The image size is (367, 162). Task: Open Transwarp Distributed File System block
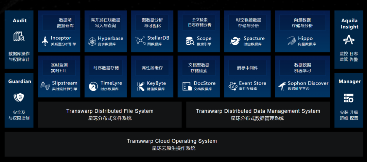(110, 114)
